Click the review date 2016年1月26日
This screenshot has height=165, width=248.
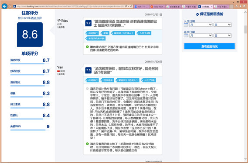click(154, 62)
